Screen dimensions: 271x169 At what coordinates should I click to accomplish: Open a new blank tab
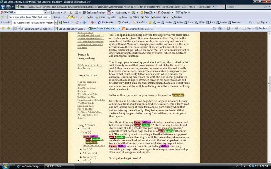coord(158,29)
